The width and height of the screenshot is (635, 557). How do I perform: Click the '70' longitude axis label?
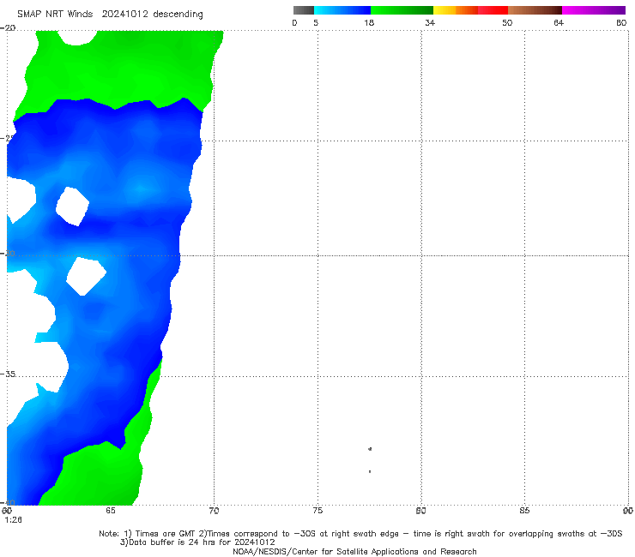[x=214, y=511]
